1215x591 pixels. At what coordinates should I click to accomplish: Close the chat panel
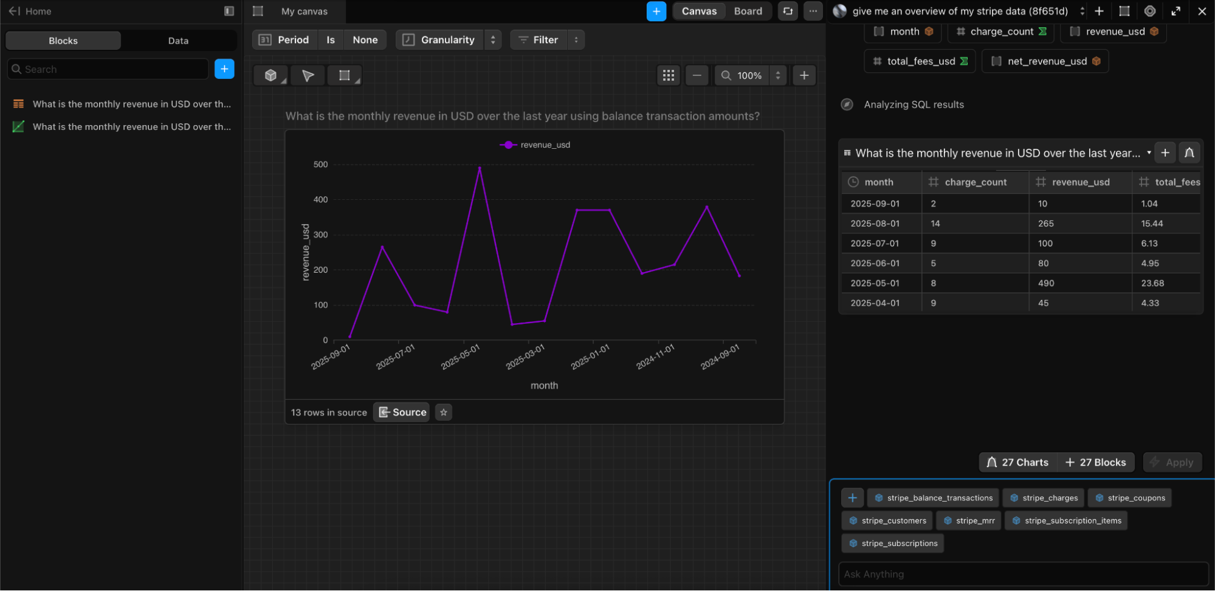click(1202, 11)
